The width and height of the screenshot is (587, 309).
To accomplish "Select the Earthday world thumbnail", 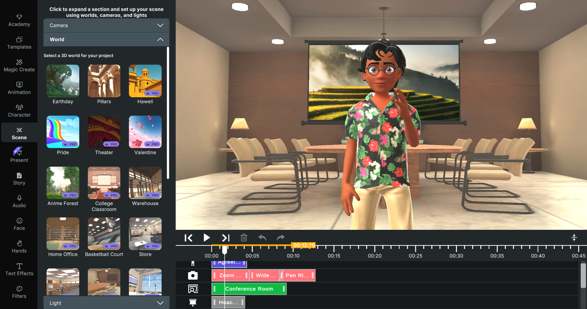I will (63, 81).
